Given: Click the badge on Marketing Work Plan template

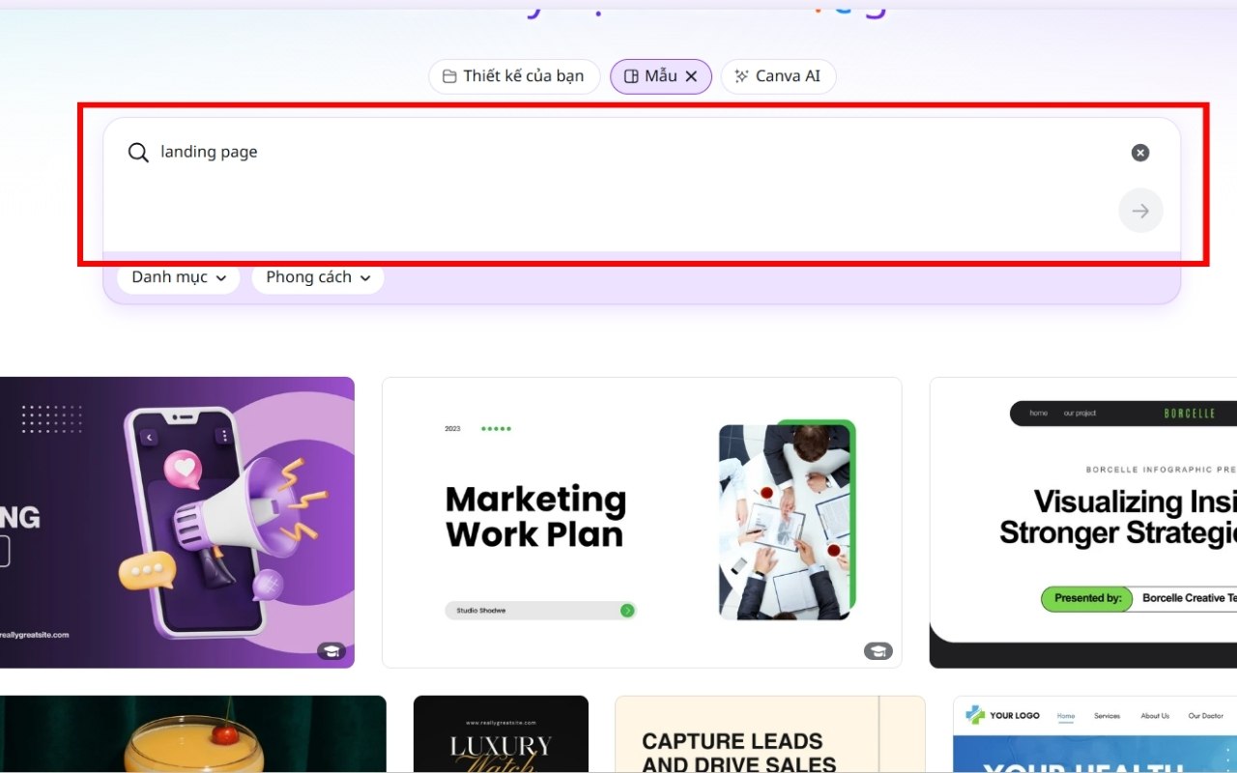Looking at the screenshot, I should pos(877,650).
